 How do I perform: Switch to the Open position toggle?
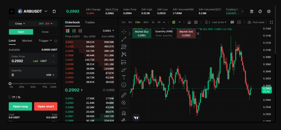(x=21, y=32)
